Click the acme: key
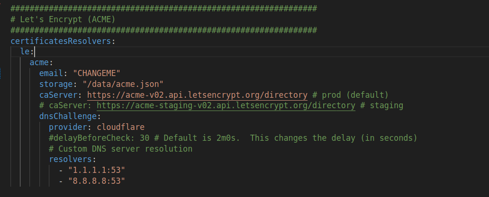 click(39, 62)
